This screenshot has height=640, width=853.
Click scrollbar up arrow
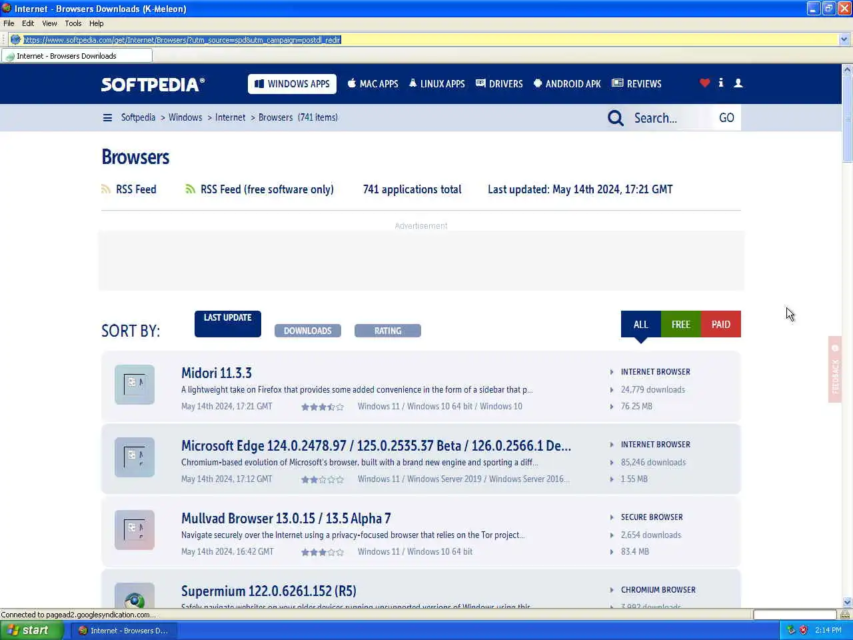coord(847,69)
